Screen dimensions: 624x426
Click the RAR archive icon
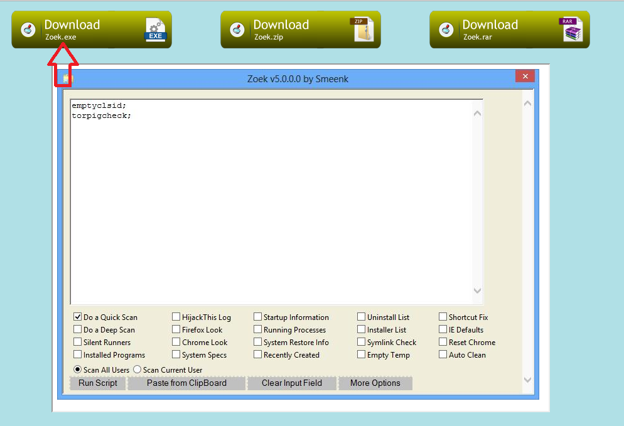[x=571, y=30]
